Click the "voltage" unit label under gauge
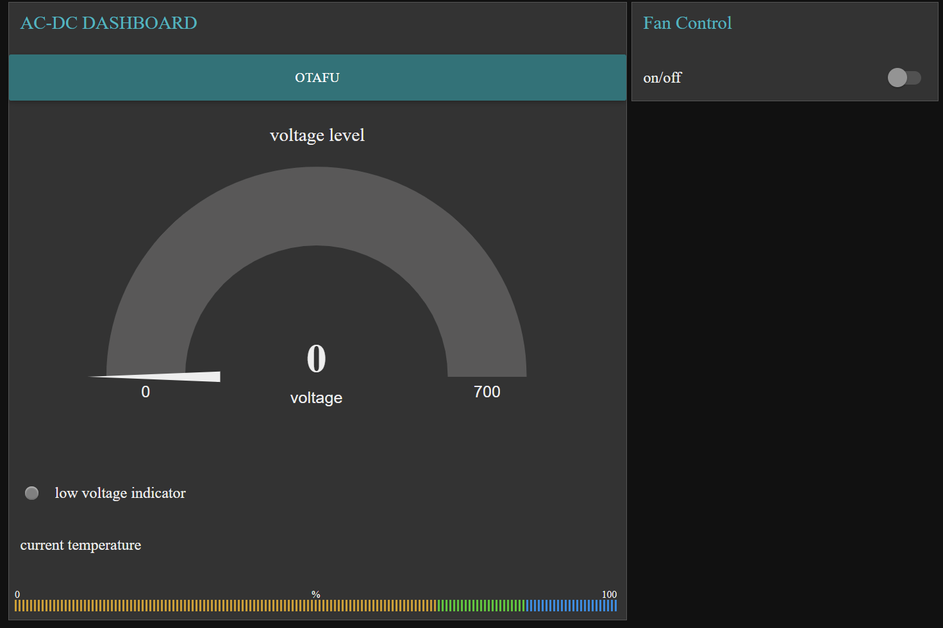Screen dimensions: 943x628 316,398
